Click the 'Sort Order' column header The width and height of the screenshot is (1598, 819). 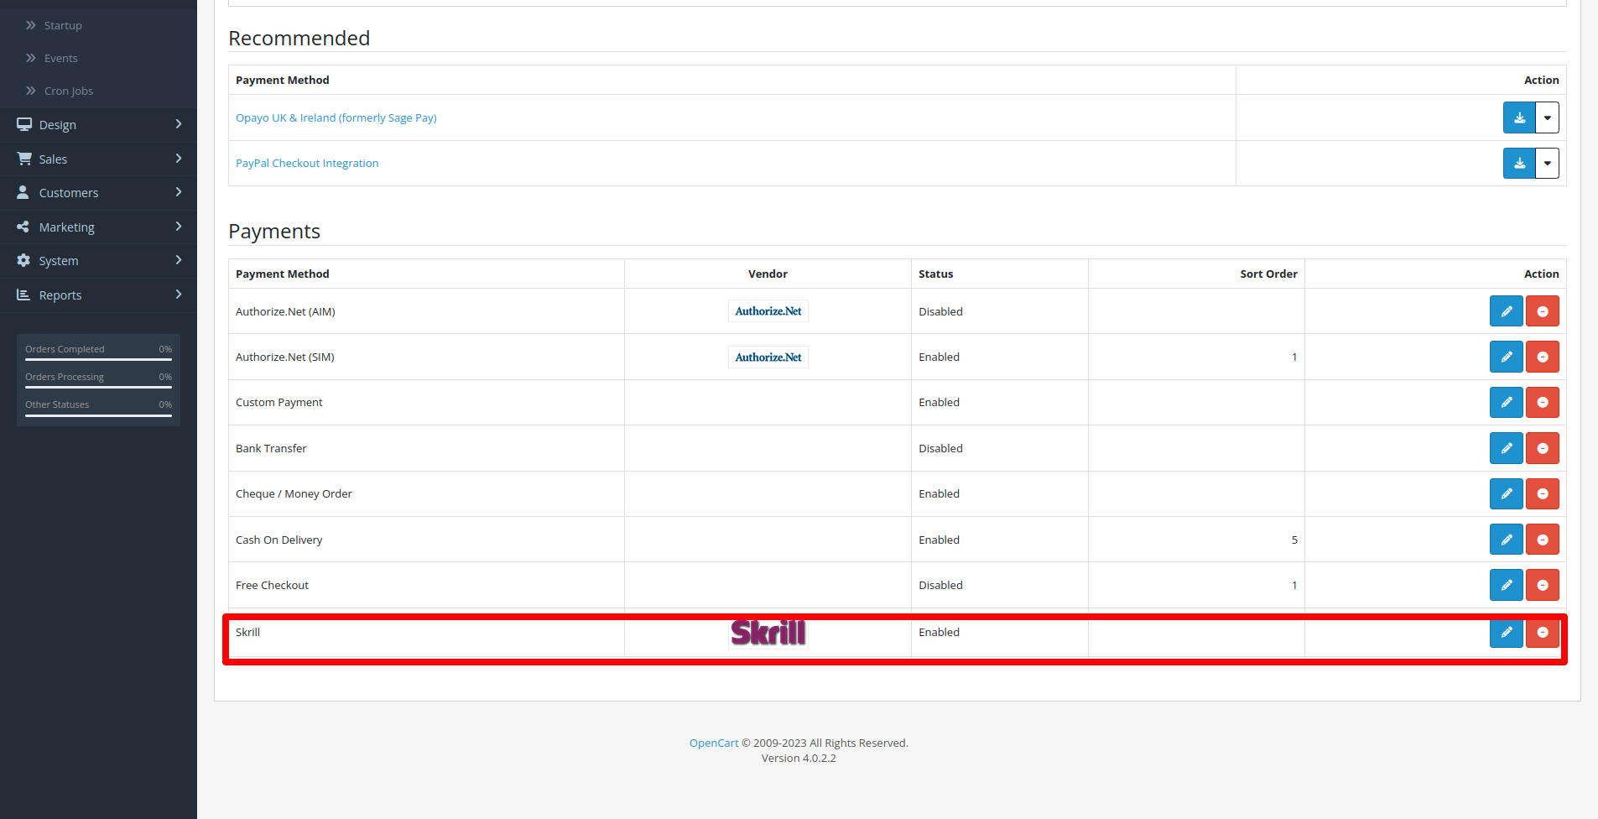(1268, 274)
